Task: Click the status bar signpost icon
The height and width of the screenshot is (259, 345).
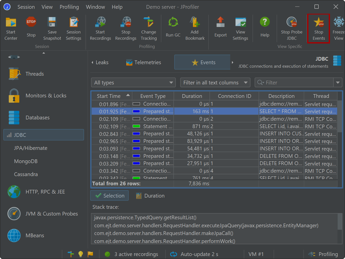Action: tap(71, 254)
